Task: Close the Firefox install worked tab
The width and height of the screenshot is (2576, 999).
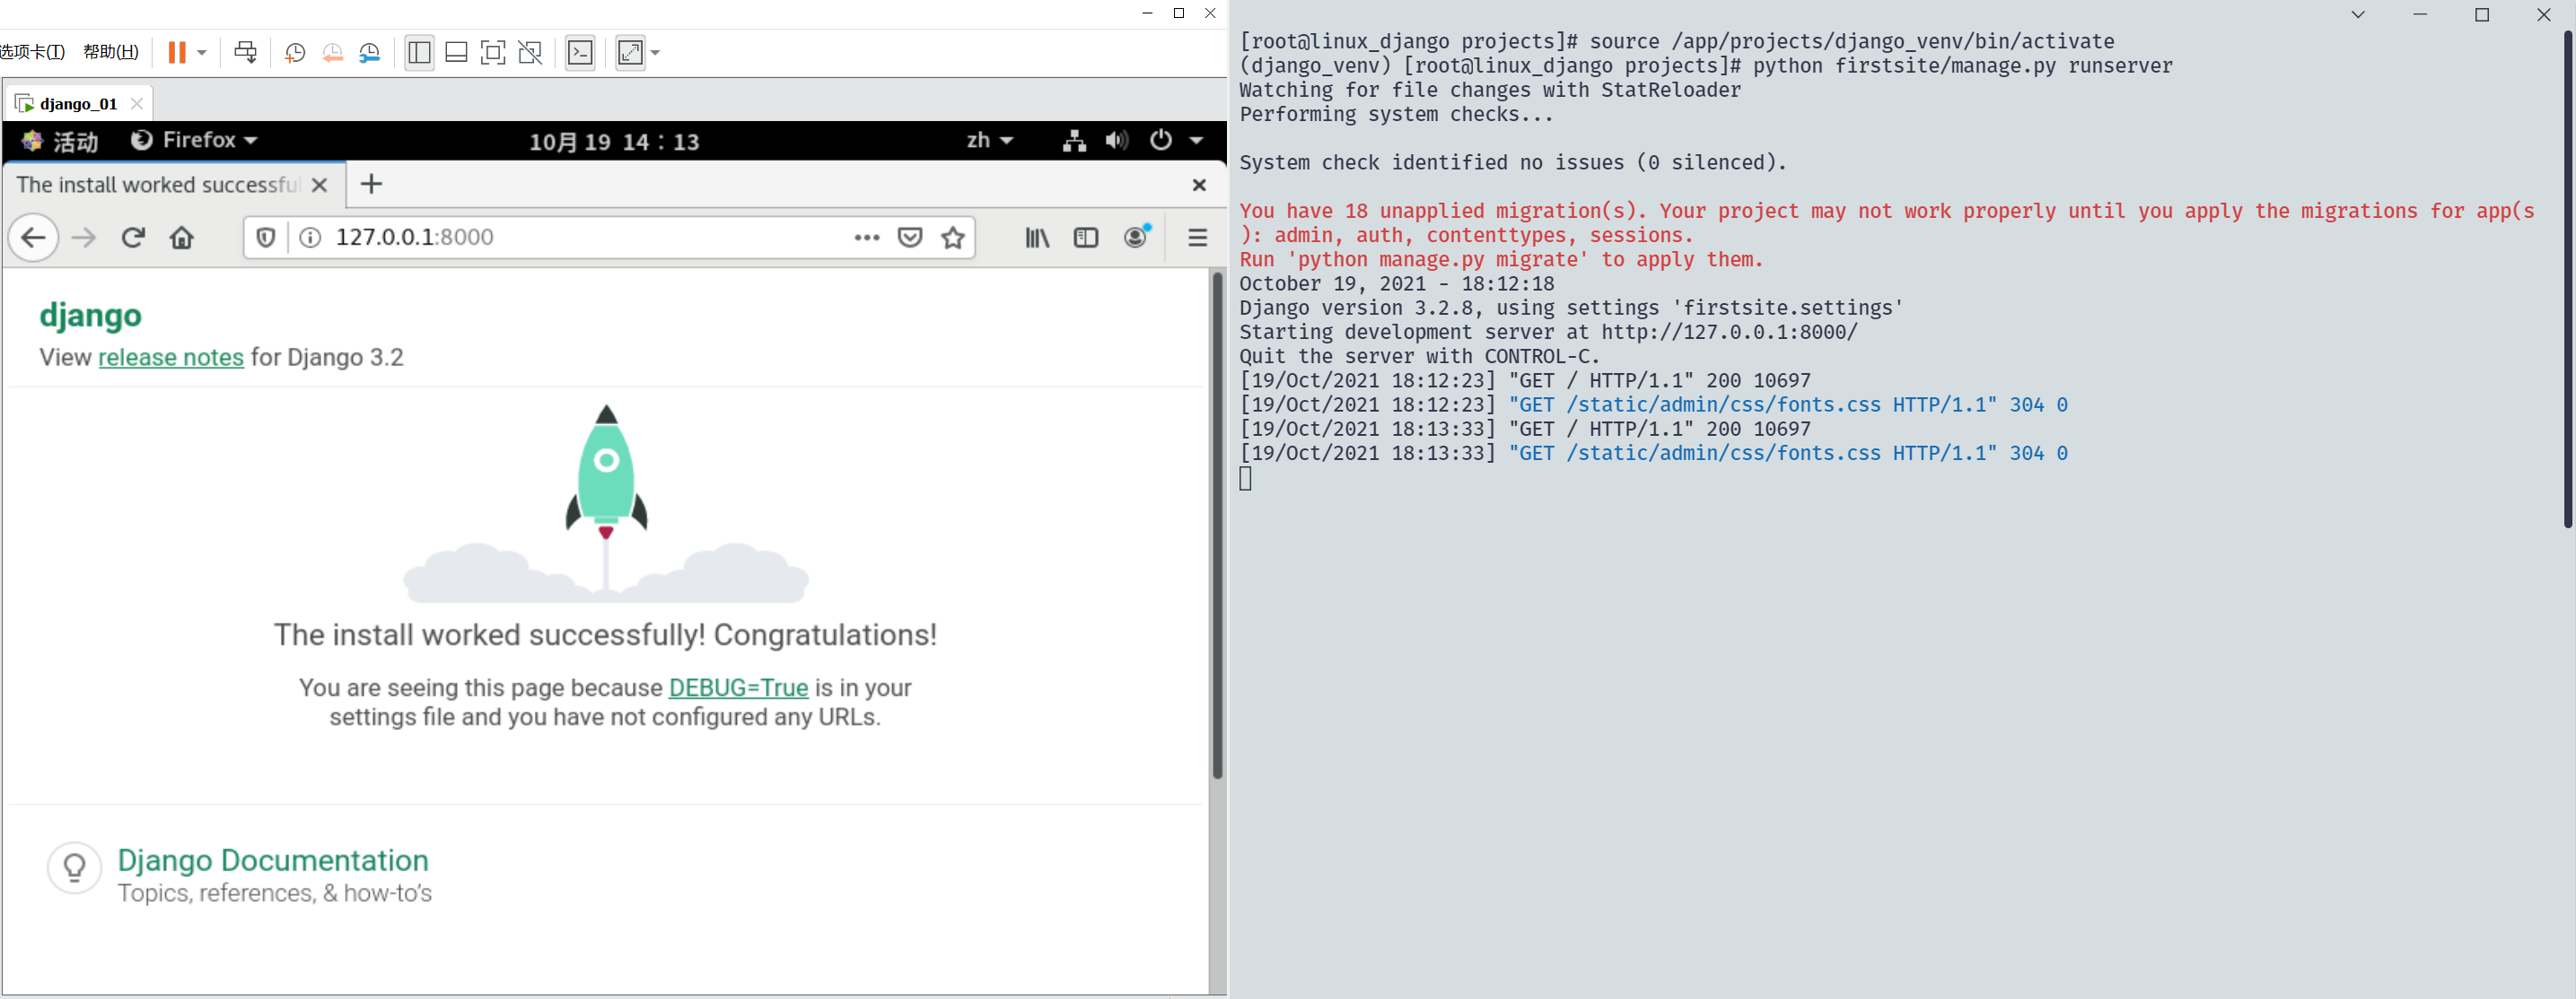Action: point(319,185)
